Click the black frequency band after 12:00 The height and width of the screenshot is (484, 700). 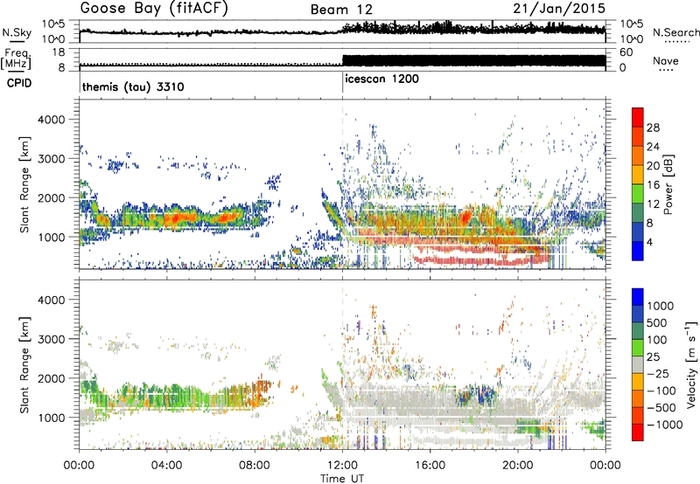(x=474, y=60)
